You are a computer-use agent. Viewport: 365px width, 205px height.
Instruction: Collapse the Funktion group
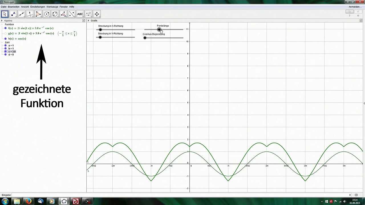(x=2, y=24)
